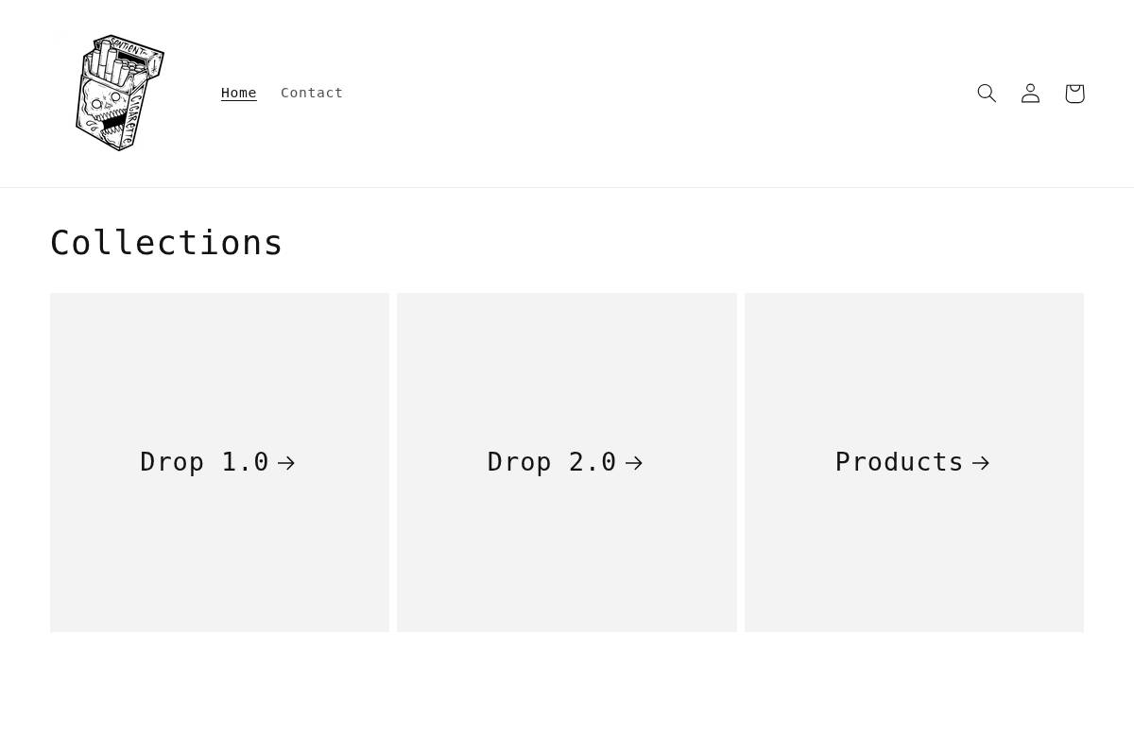The height and width of the screenshot is (756, 1134).
Task: Check your cart using the bag icon
Action: pos(1074,93)
